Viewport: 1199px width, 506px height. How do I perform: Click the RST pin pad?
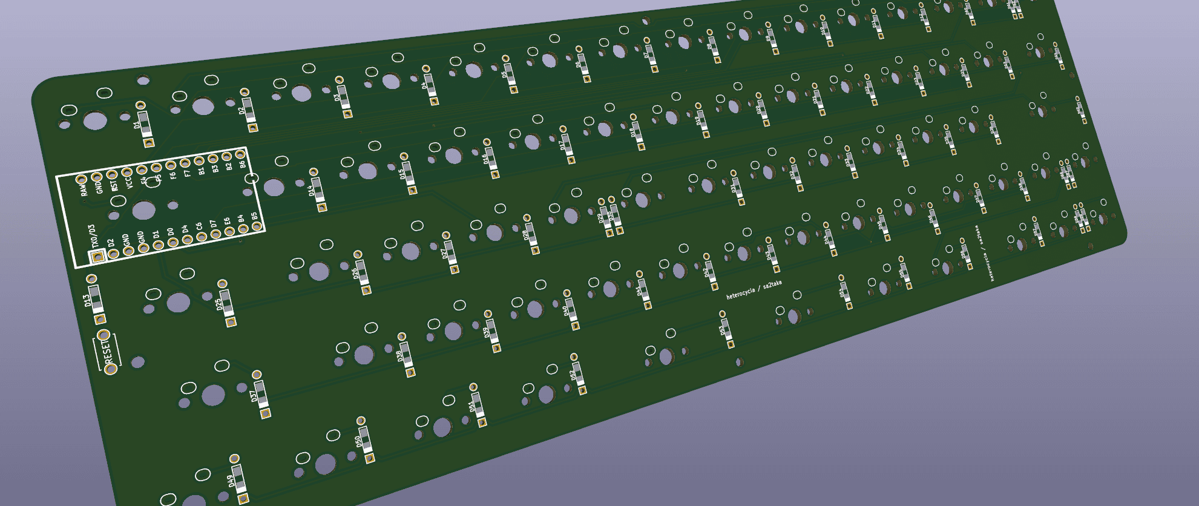click(x=111, y=175)
